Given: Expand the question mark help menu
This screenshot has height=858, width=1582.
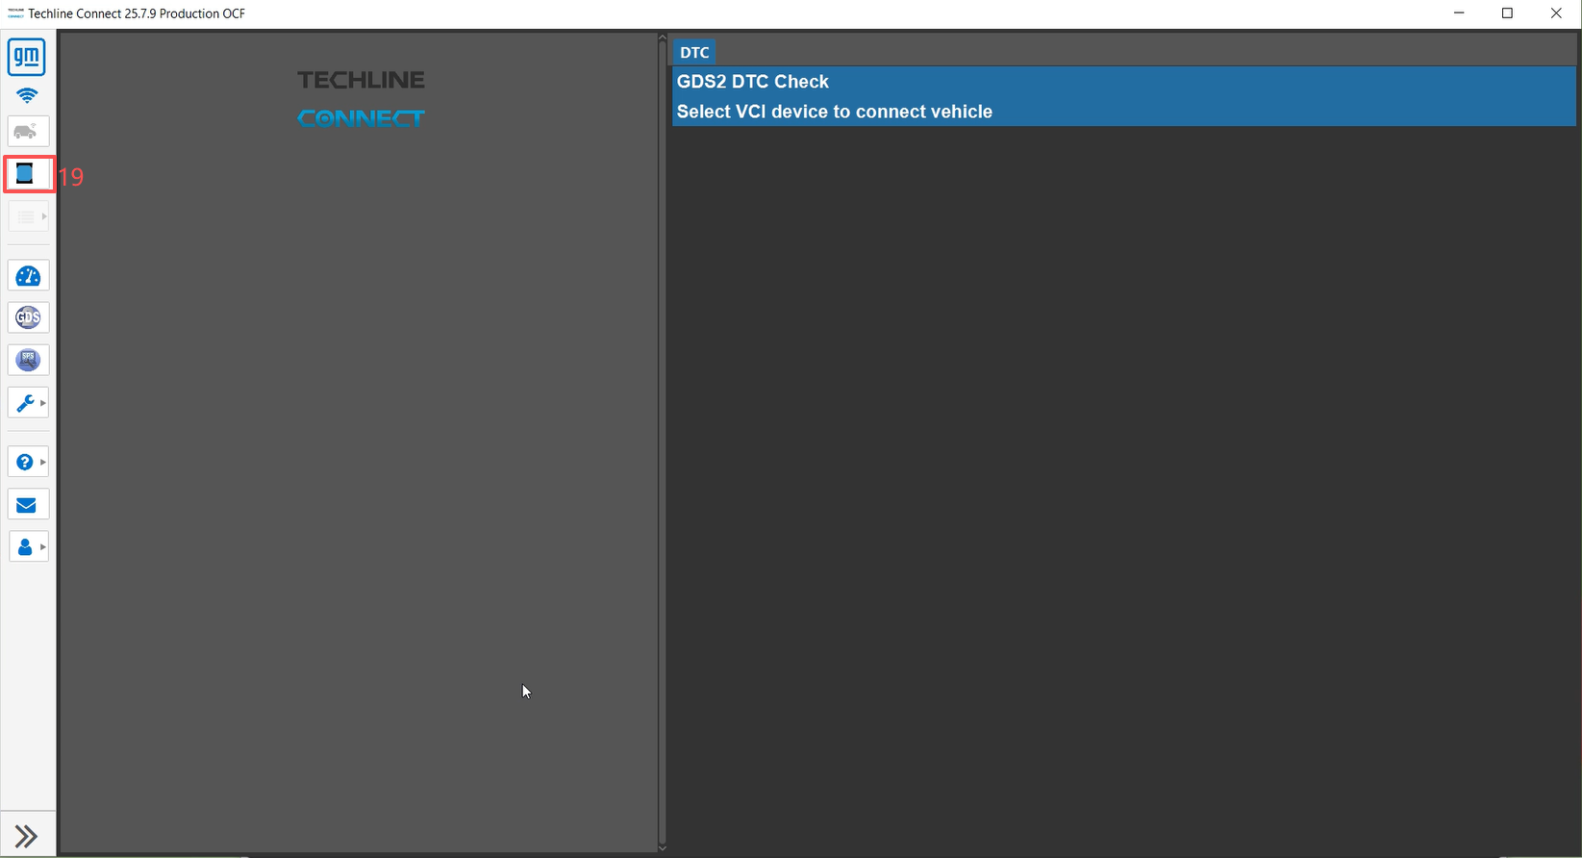Looking at the screenshot, I should pyautogui.click(x=28, y=463).
